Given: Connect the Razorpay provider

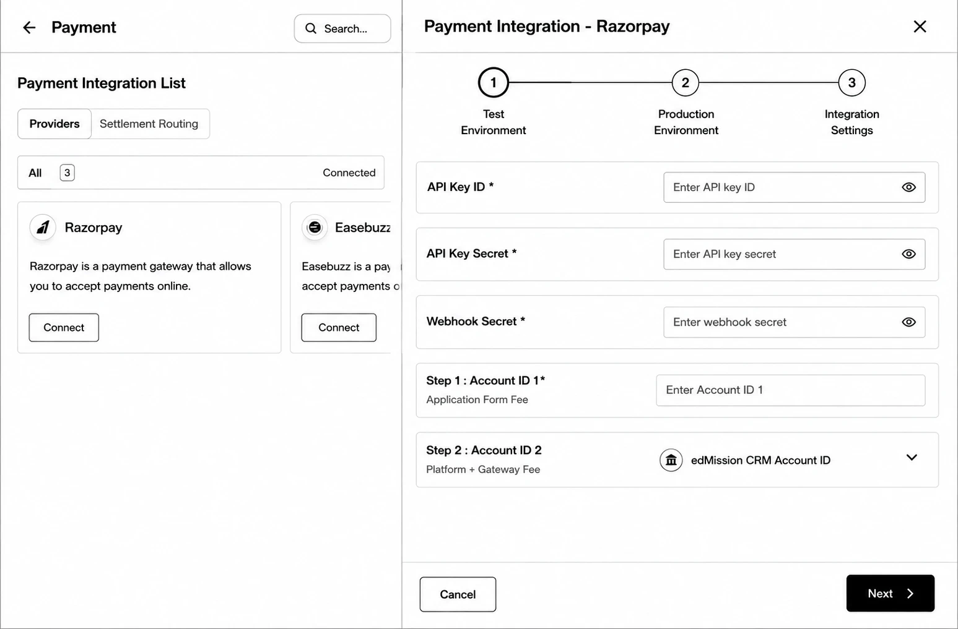Looking at the screenshot, I should pyautogui.click(x=64, y=327).
